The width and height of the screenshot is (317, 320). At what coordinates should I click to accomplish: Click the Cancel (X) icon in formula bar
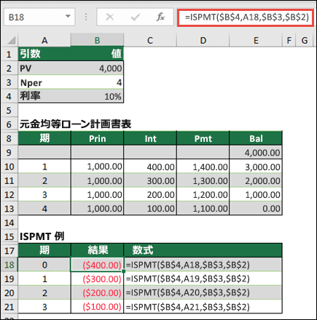[x=110, y=17]
